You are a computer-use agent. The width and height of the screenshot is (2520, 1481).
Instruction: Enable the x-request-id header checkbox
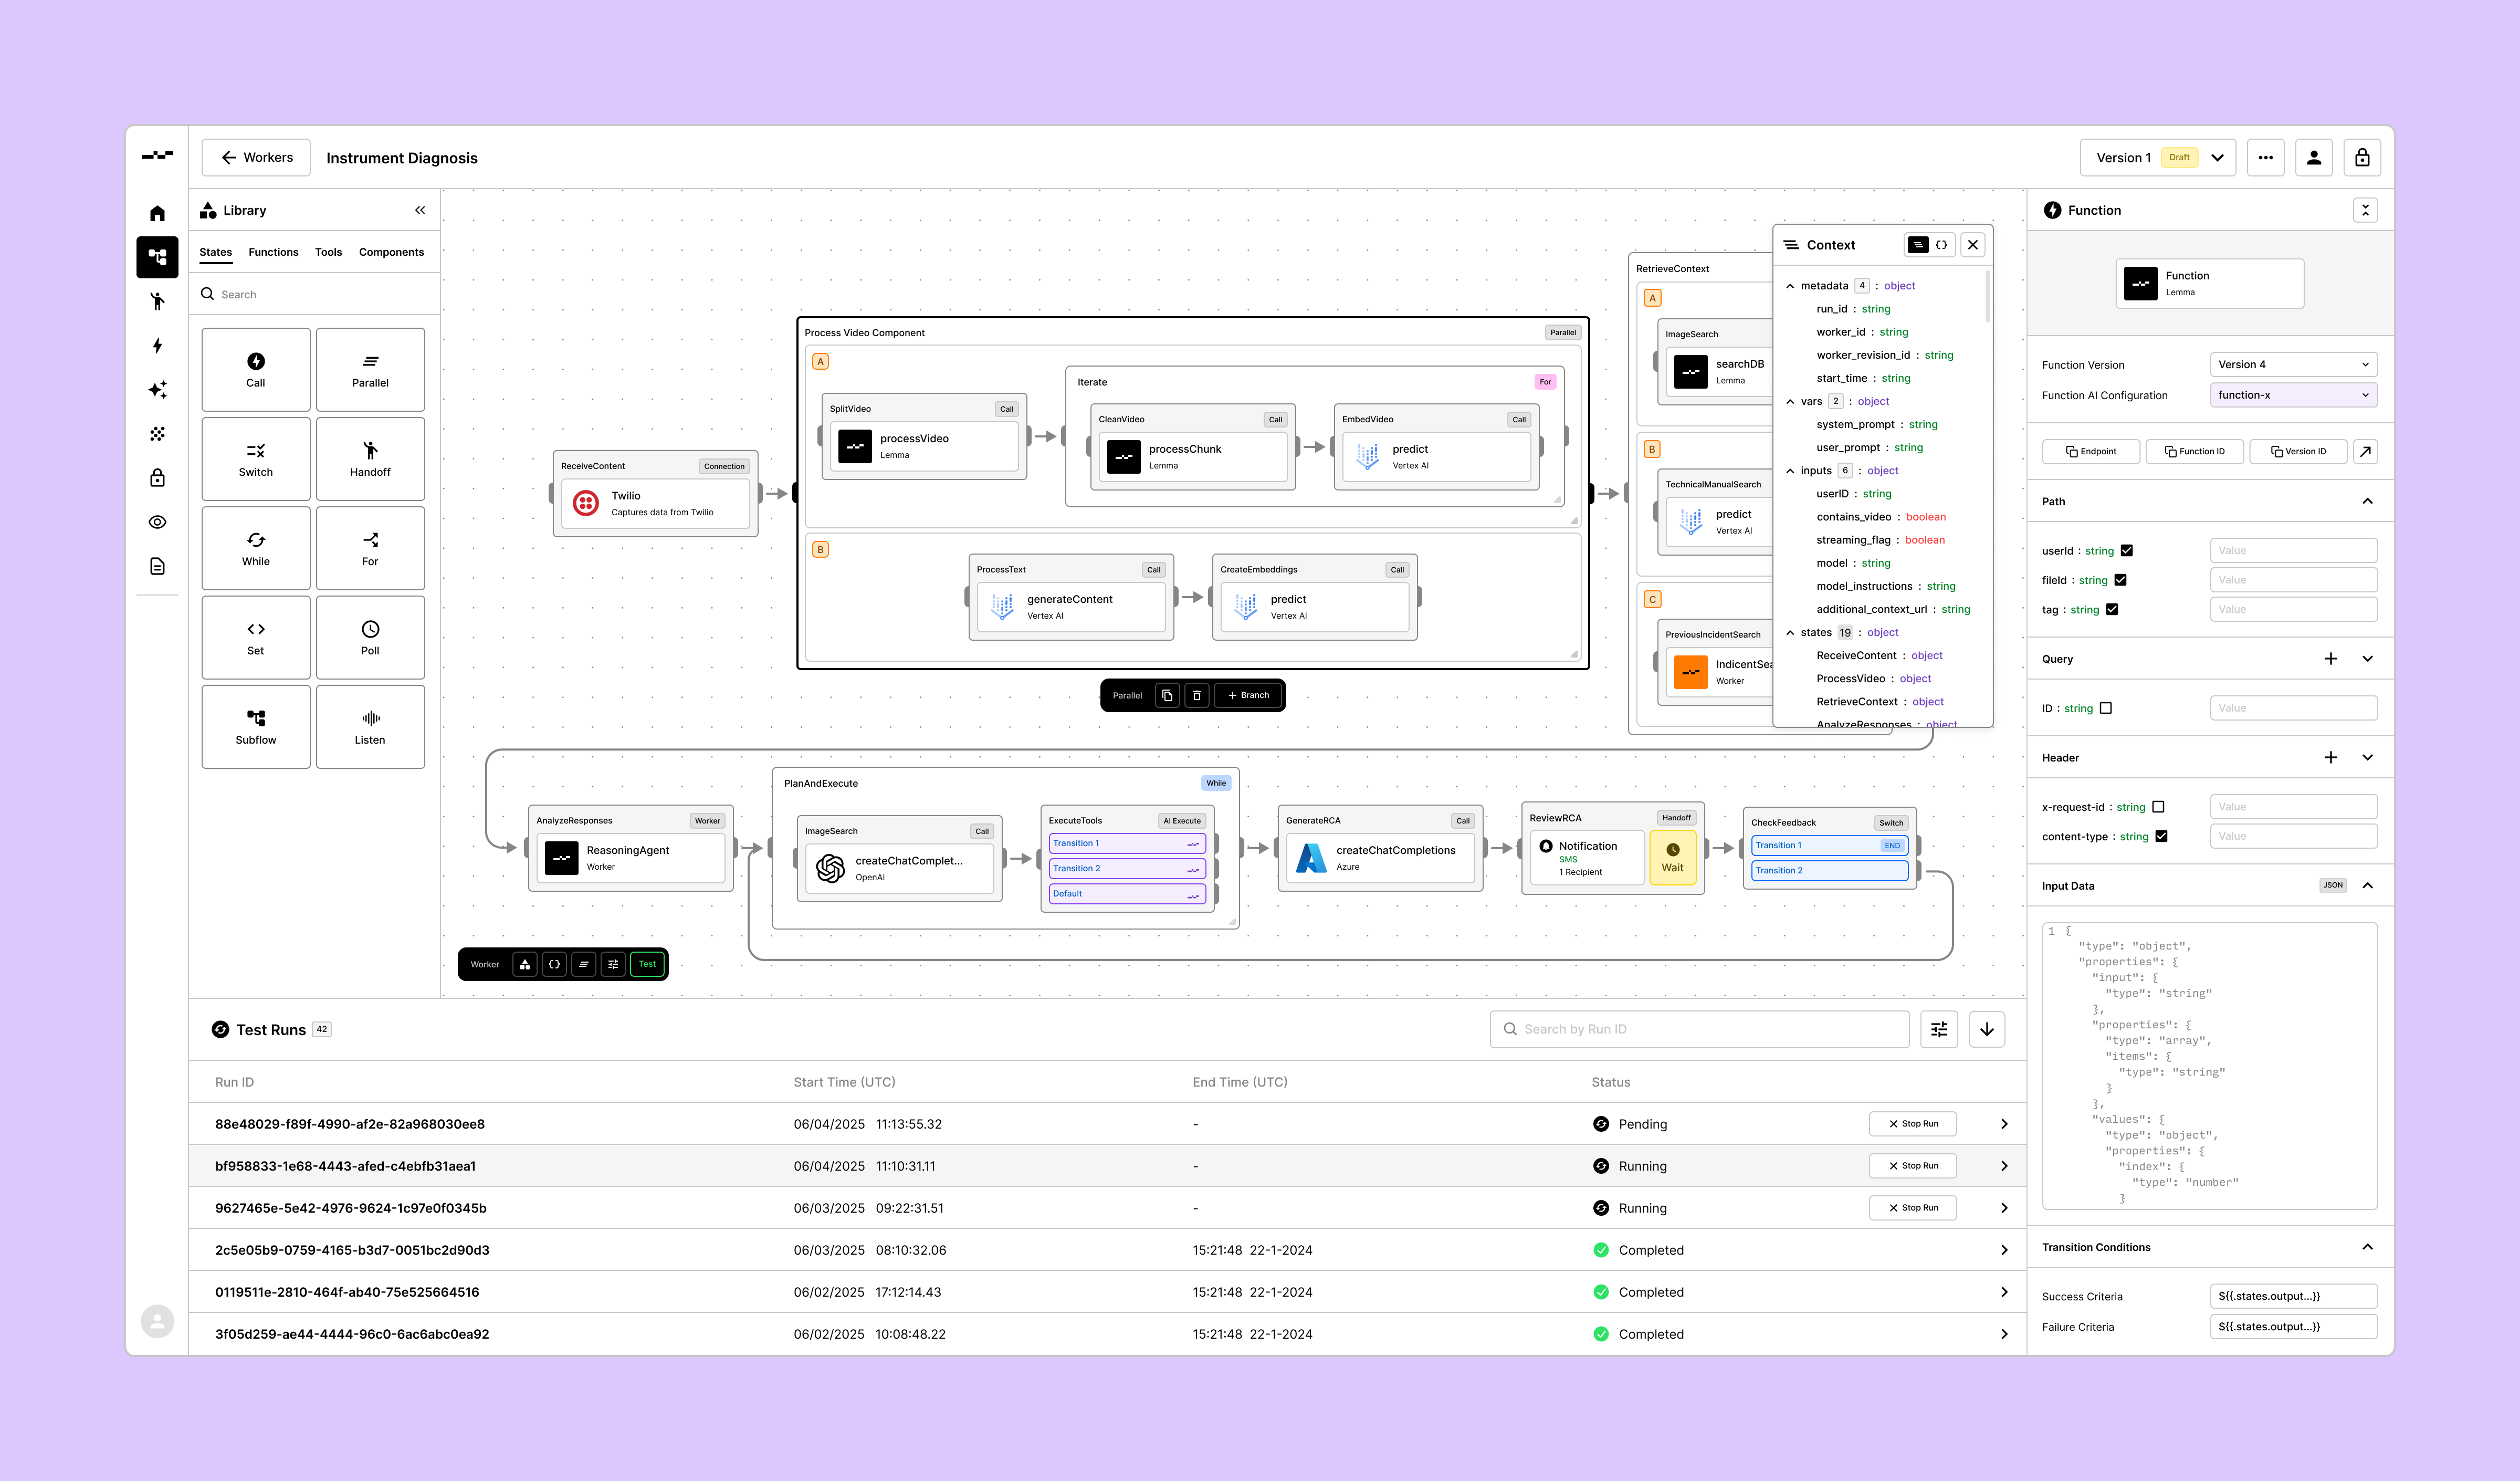pos(2158,808)
